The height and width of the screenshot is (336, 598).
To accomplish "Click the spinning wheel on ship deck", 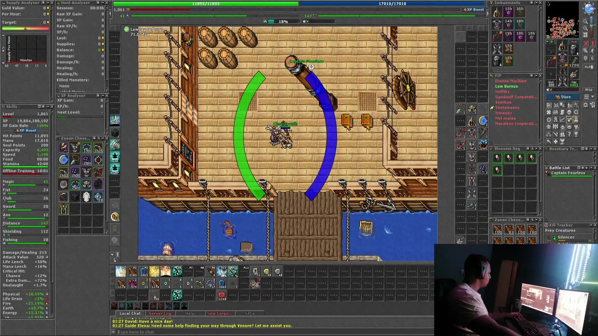I will click(x=405, y=90).
